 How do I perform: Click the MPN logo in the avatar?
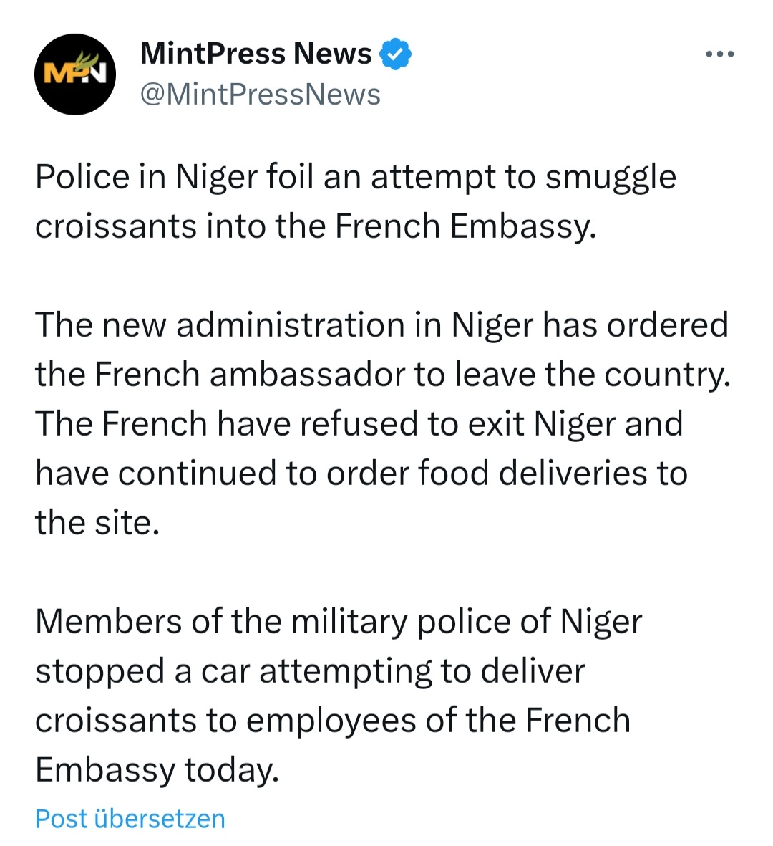tap(74, 70)
